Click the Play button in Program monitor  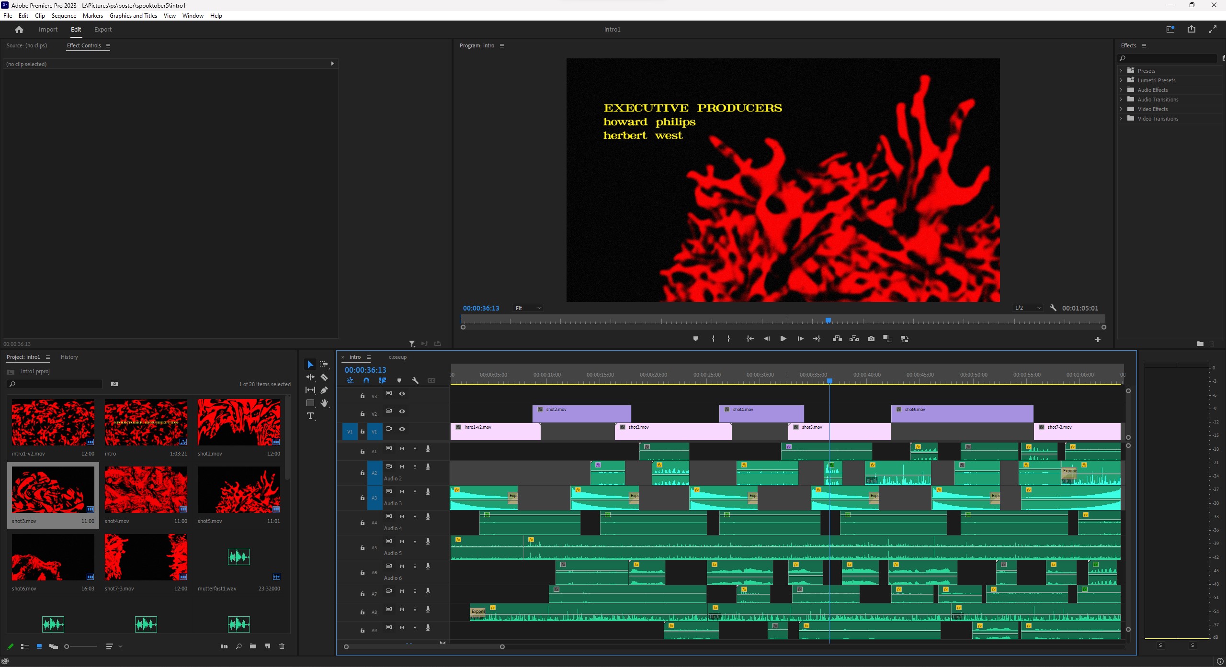click(783, 339)
